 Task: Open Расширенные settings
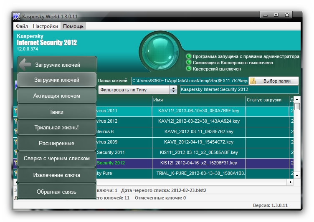click(x=57, y=143)
